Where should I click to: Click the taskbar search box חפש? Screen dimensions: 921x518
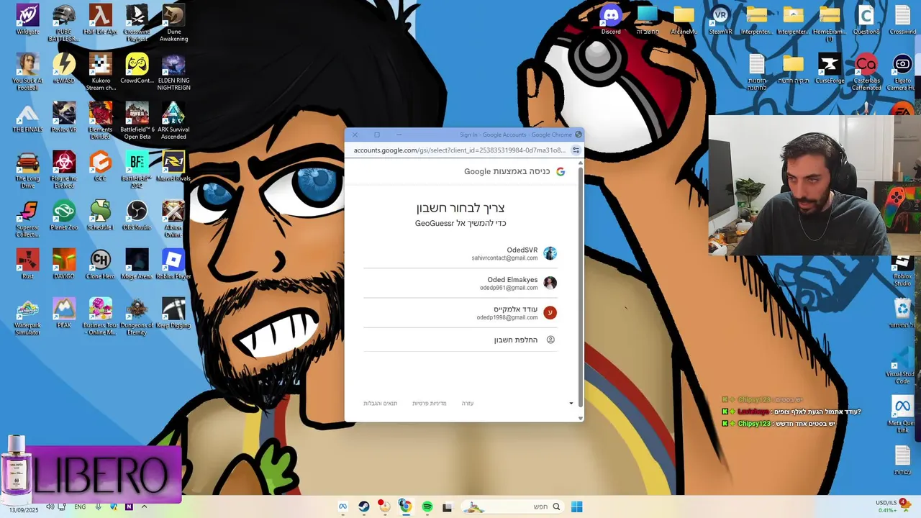tap(511, 506)
